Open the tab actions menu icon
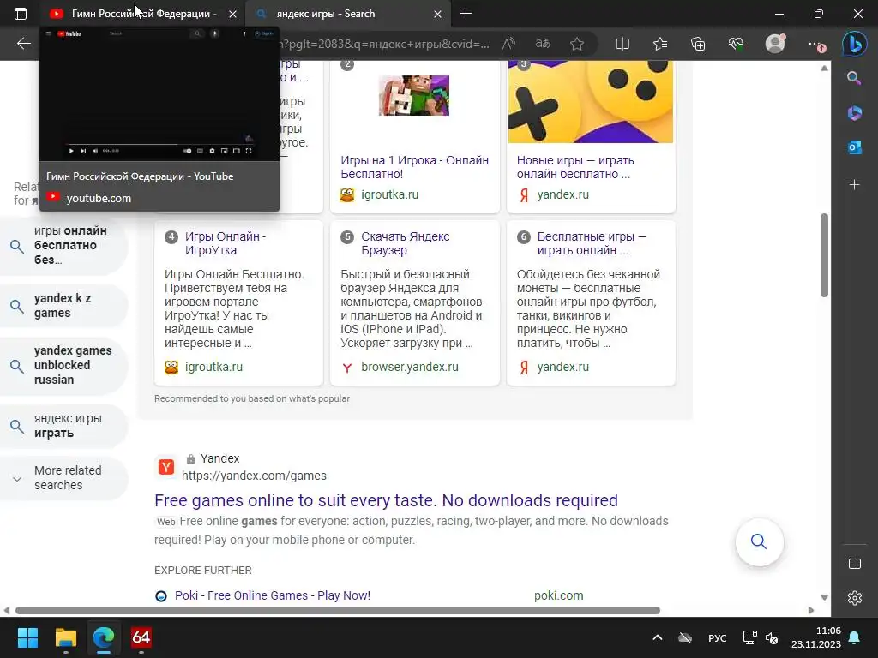Image resolution: width=878 pixels, height=658 pixels. tap(21, 14)
